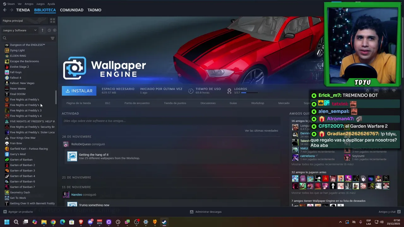
Task: Click the Logros gear achievement icon
Action: point(229,91)
